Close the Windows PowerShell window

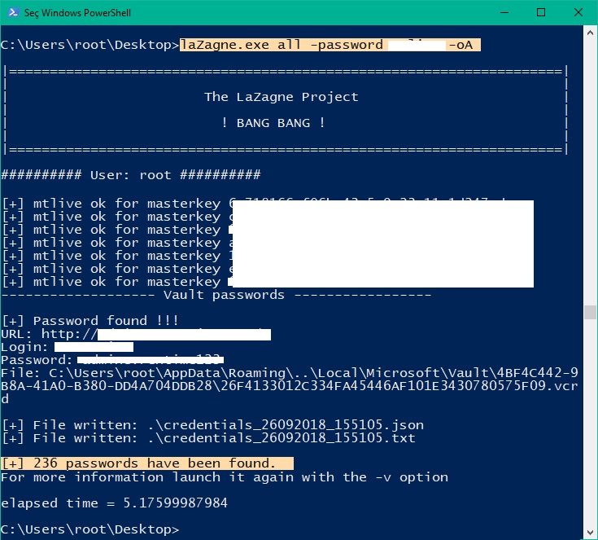[x=578, y=12]
